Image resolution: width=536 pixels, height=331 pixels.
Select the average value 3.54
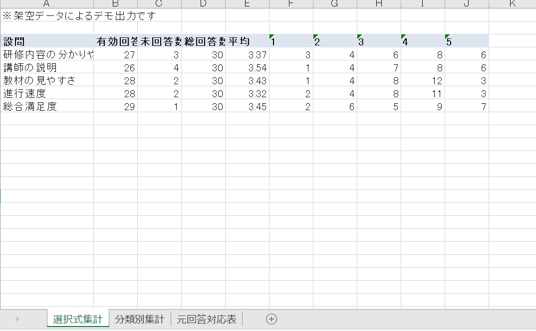(x=247, y=67)
